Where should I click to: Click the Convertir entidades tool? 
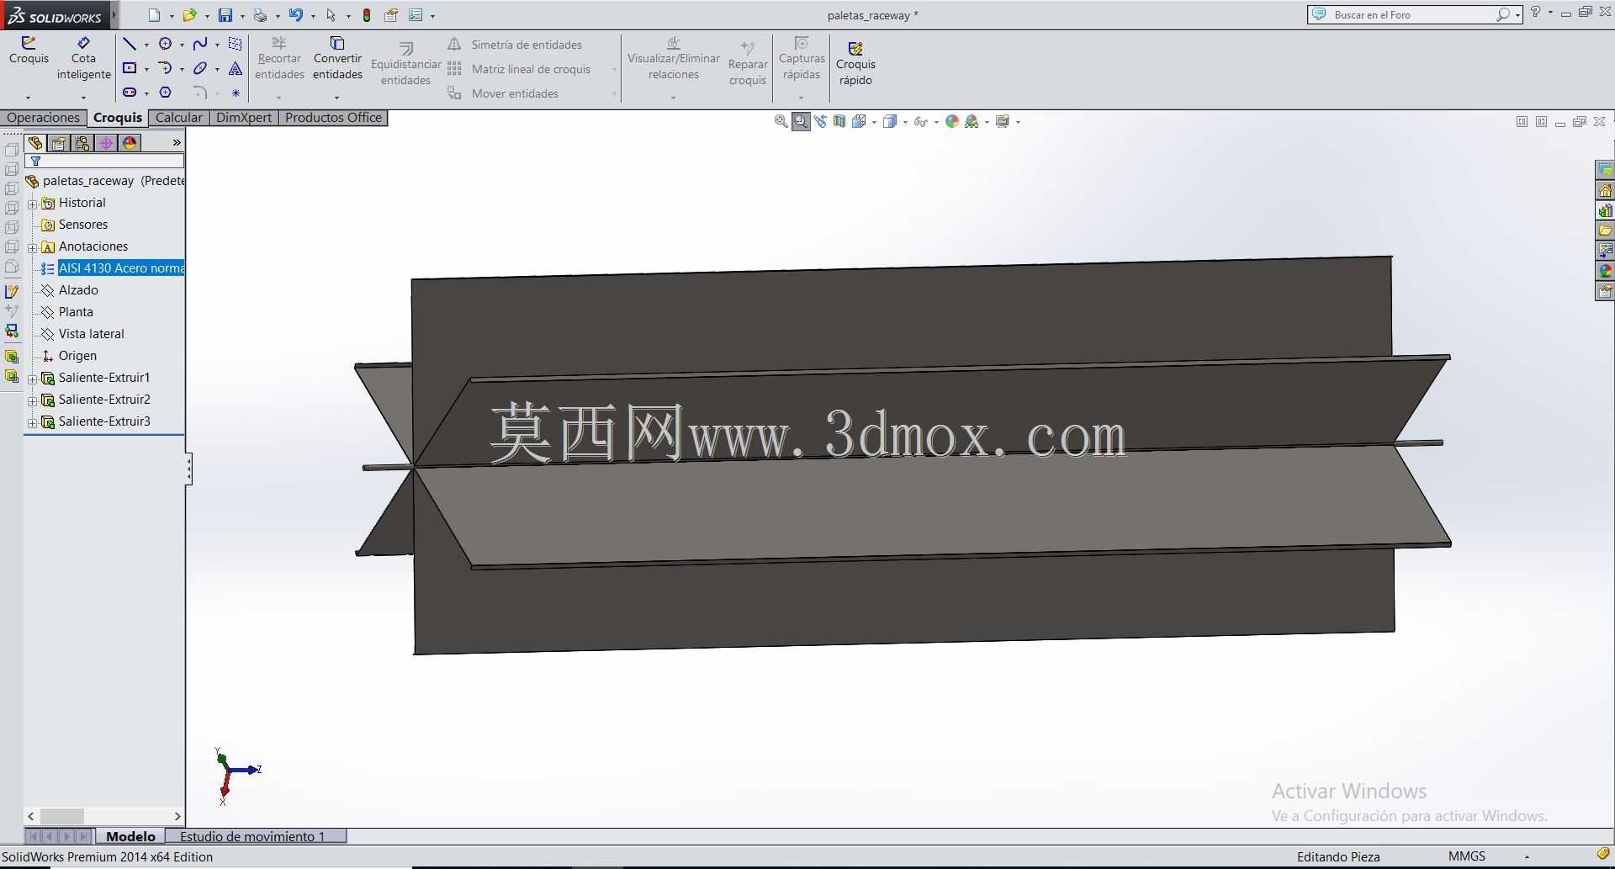click(337, 58)
